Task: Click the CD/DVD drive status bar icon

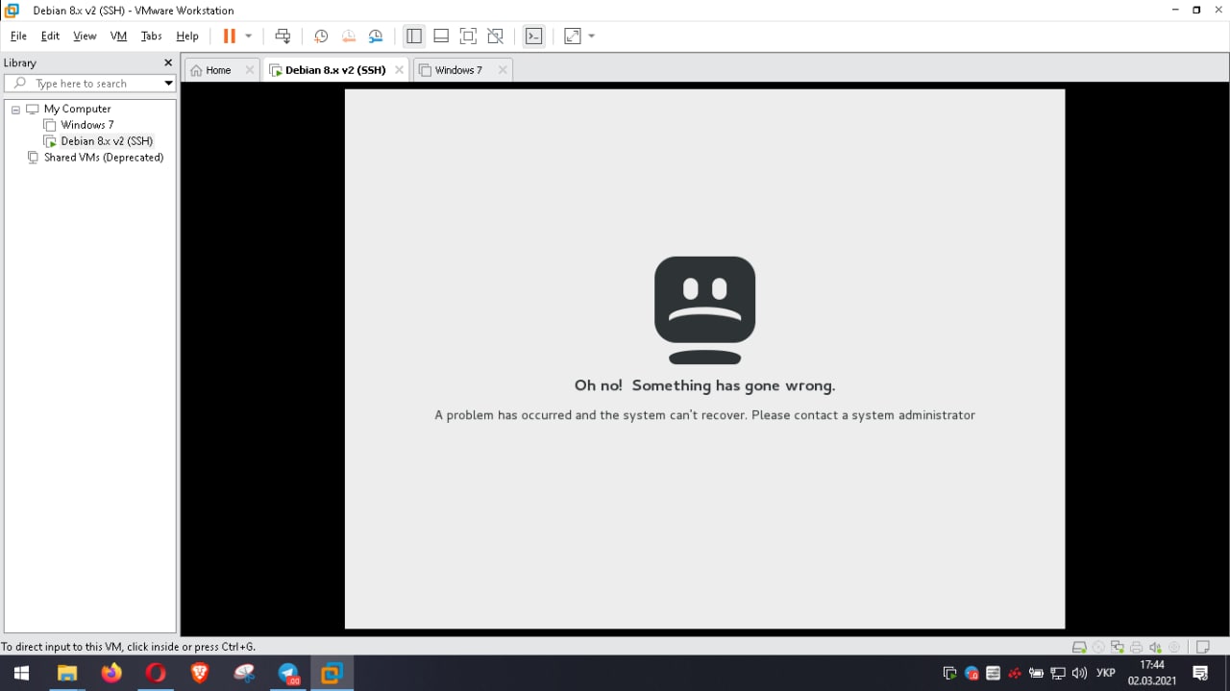Action: tap(1098, 648)
